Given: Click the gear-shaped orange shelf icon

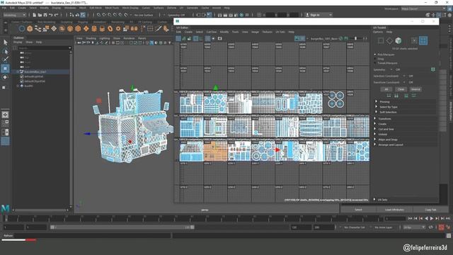Looking at the screenshot, I should 118,28.
